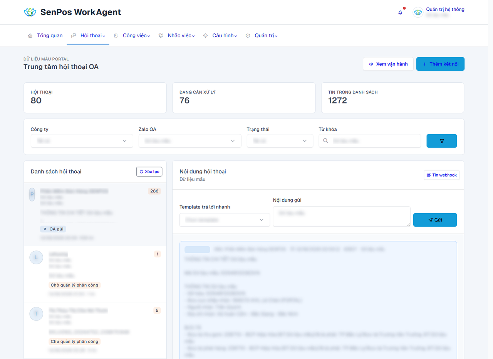Click the gear icon beside Cấu hình
Viewport: 493px width, 359px height.
coord(205,35)
